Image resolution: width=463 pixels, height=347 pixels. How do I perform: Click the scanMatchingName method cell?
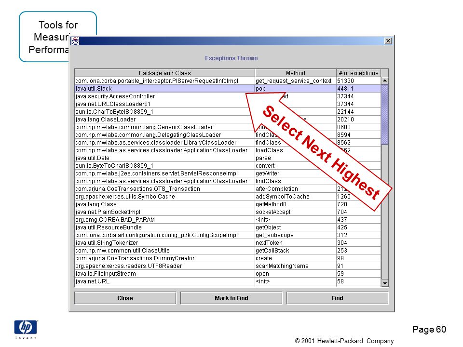(x=296, y=266)
